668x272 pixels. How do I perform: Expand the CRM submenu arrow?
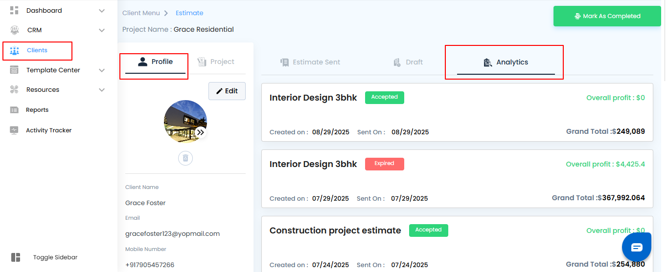pyautogui.click(x=102, y=30)
